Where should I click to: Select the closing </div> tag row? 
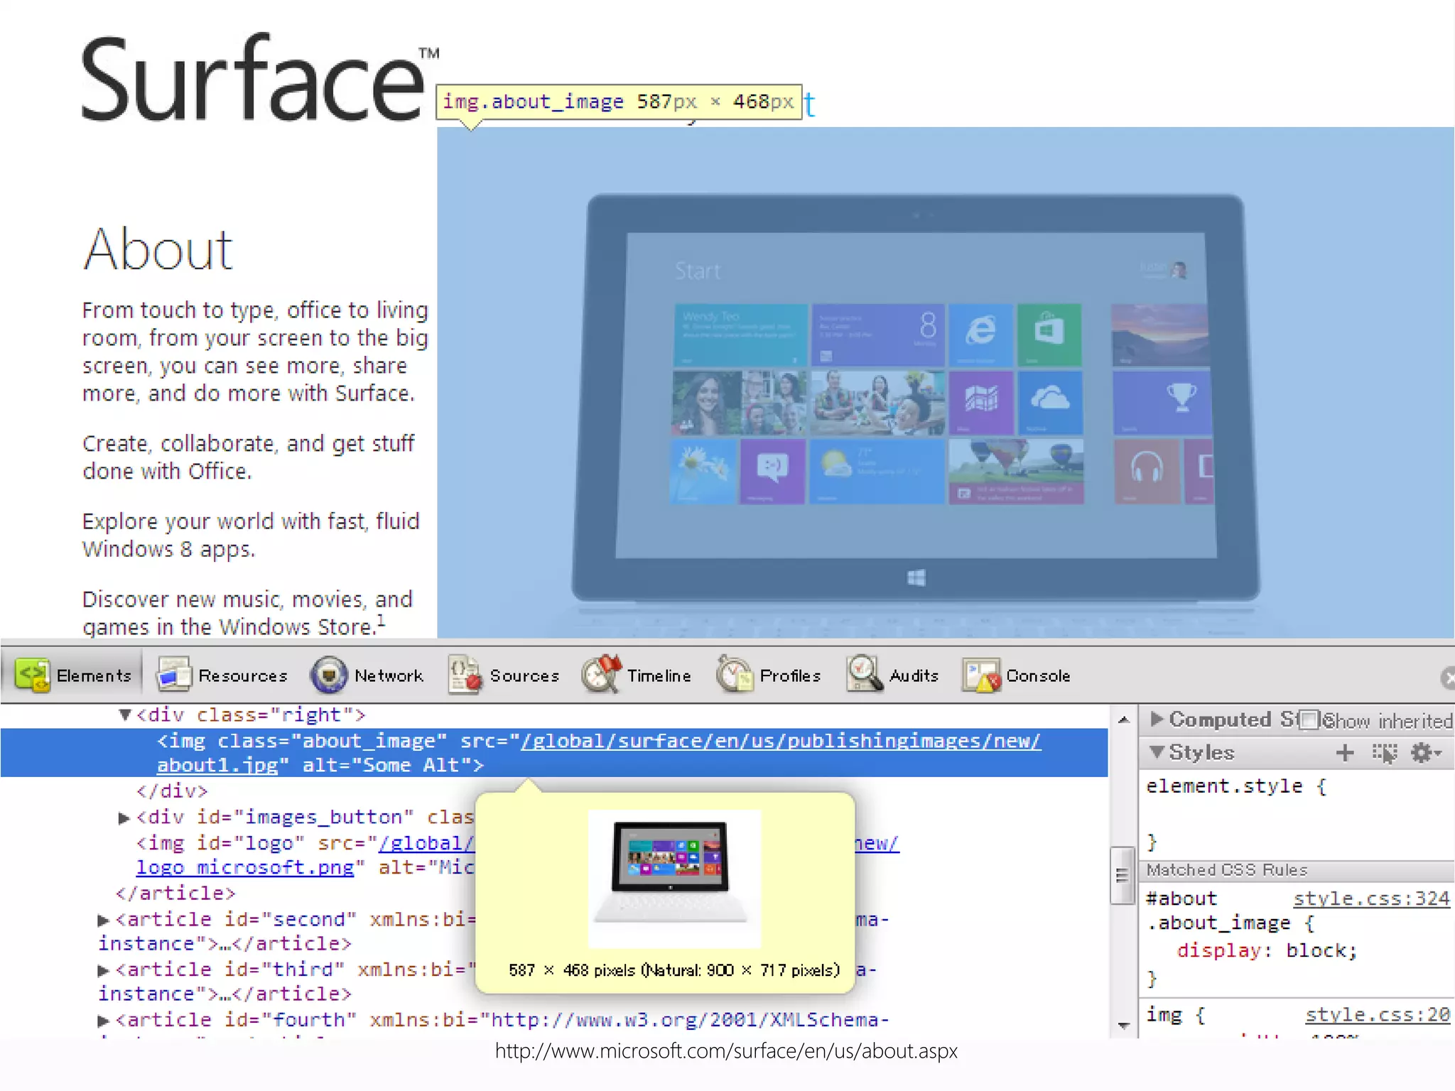point(172,791)
